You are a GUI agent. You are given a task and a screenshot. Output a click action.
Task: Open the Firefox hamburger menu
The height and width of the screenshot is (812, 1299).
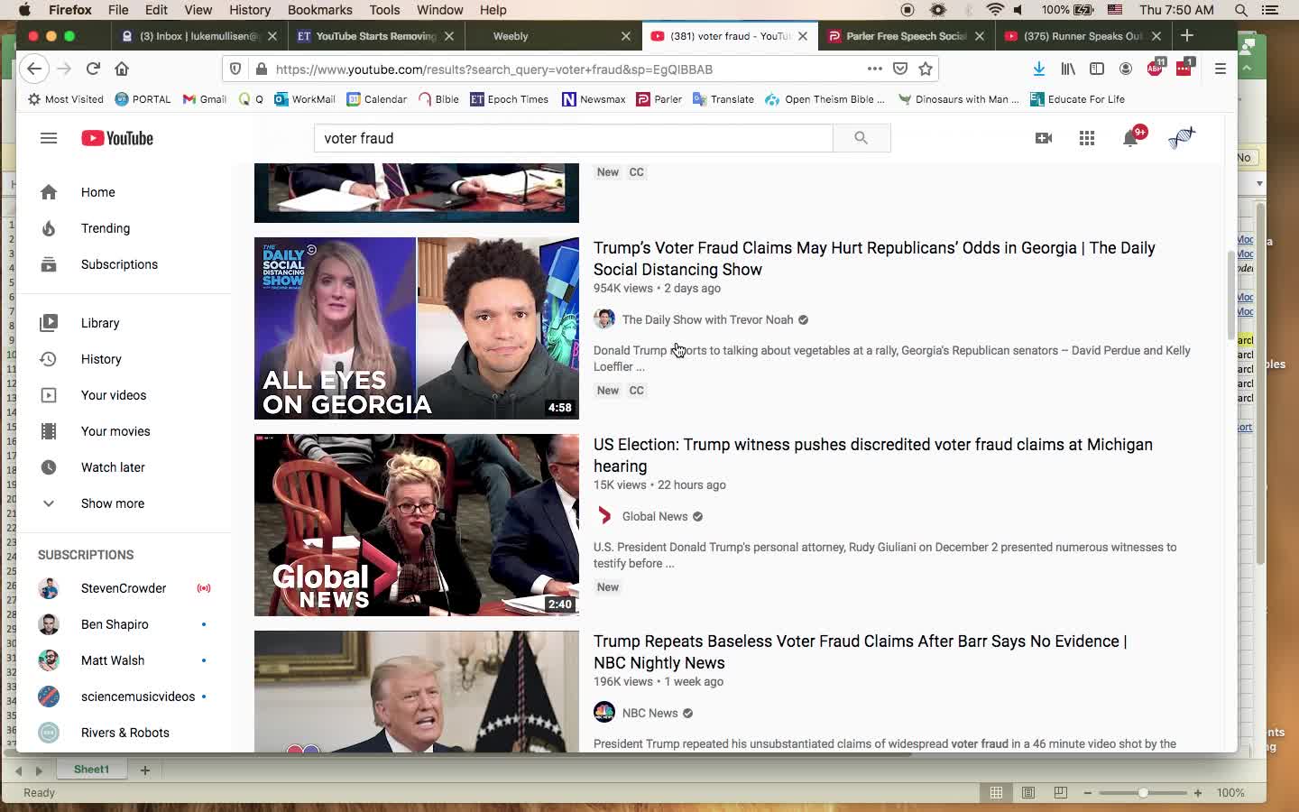pos(1221,69)
